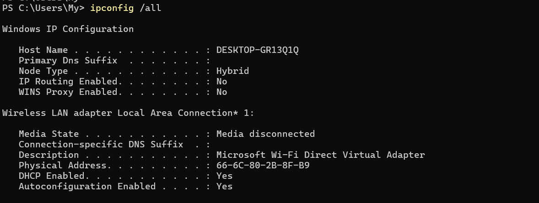Click the No value for WINS Proxy Enabled

tap(222, 92)
